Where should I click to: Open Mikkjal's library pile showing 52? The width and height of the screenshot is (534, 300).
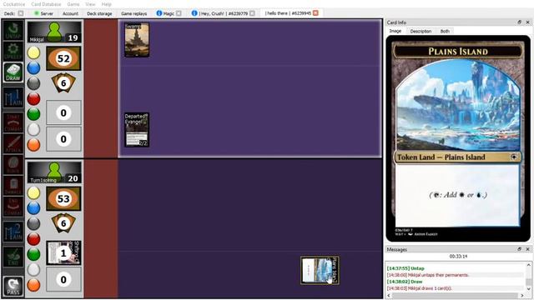click(x=63, y=58)
